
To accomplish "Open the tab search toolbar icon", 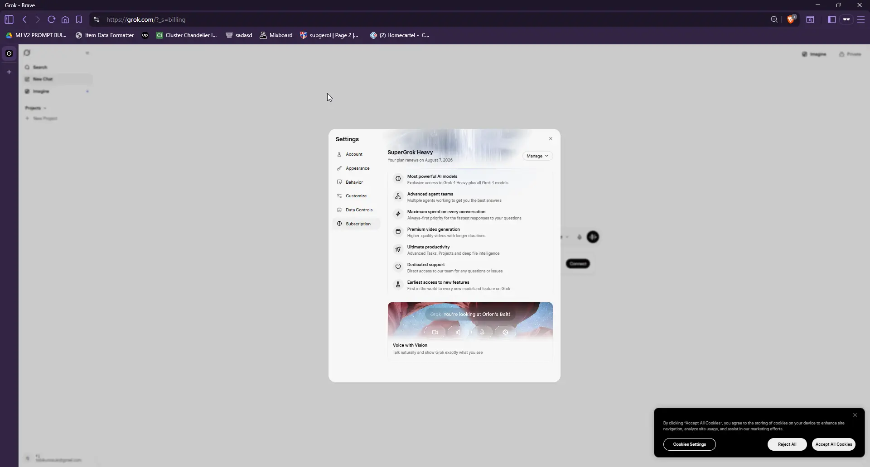I will tap(810, 19).
